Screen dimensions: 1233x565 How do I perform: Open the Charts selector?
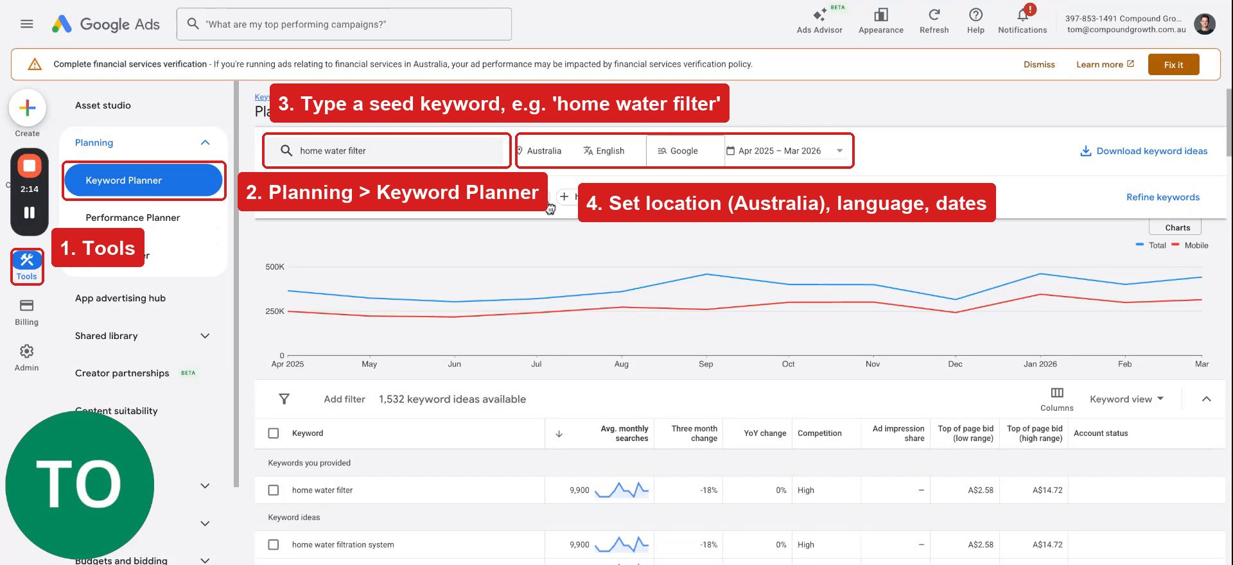[1175, 227]
